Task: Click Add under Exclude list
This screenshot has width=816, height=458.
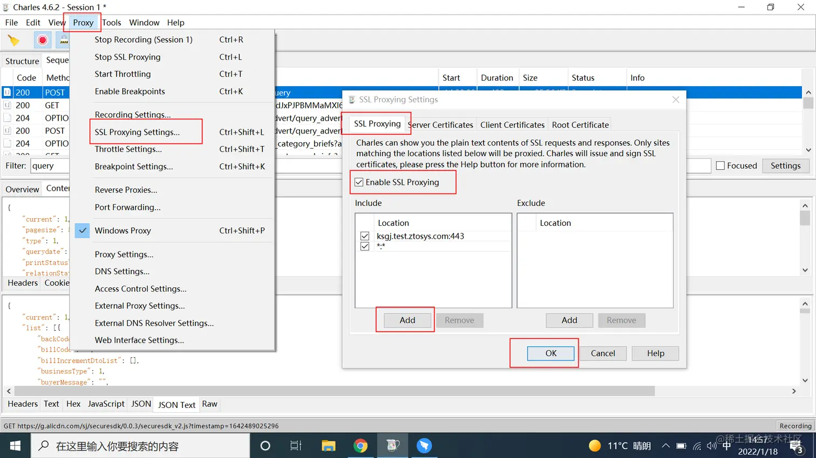Action: point(569,320)
